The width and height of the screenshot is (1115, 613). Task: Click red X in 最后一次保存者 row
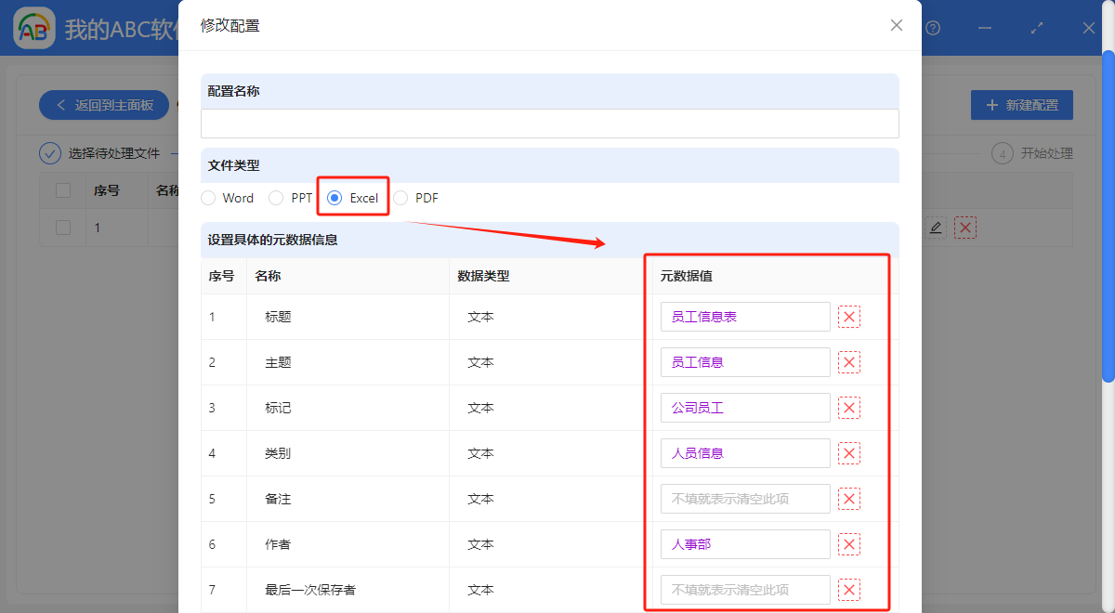[848, 590]
